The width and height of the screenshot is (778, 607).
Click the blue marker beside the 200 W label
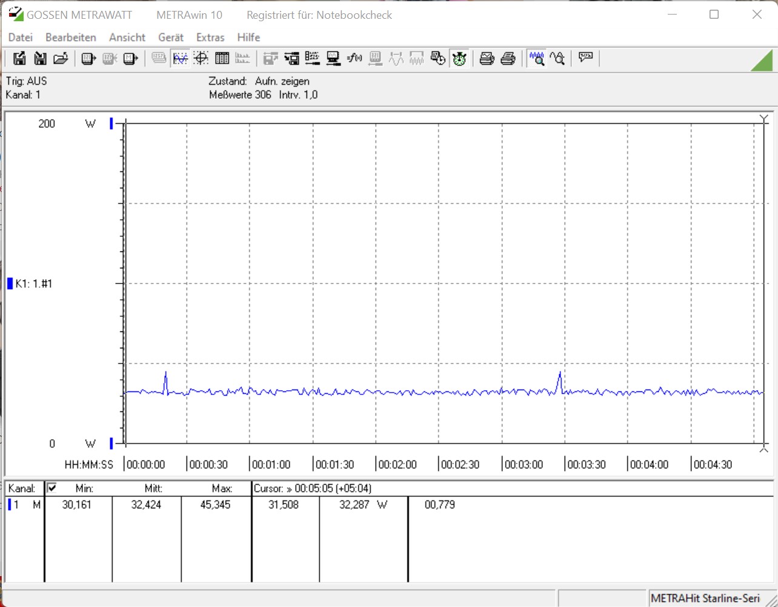point(111,124)
